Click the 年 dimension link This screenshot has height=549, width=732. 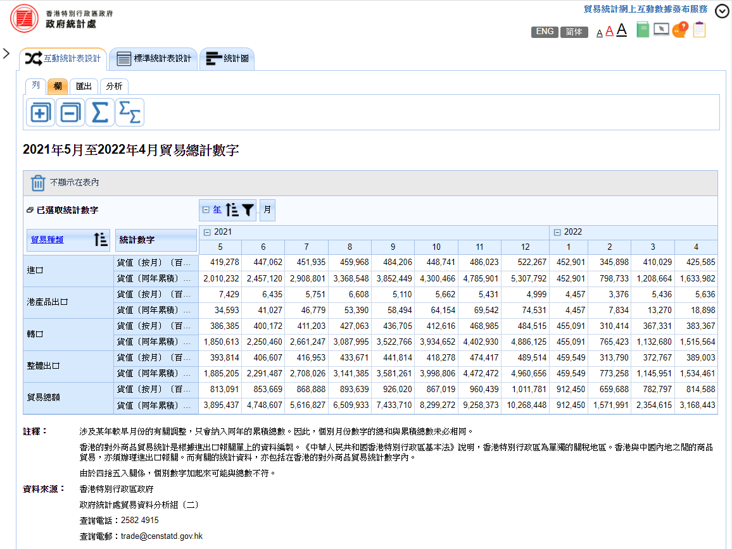coord(217,210)
